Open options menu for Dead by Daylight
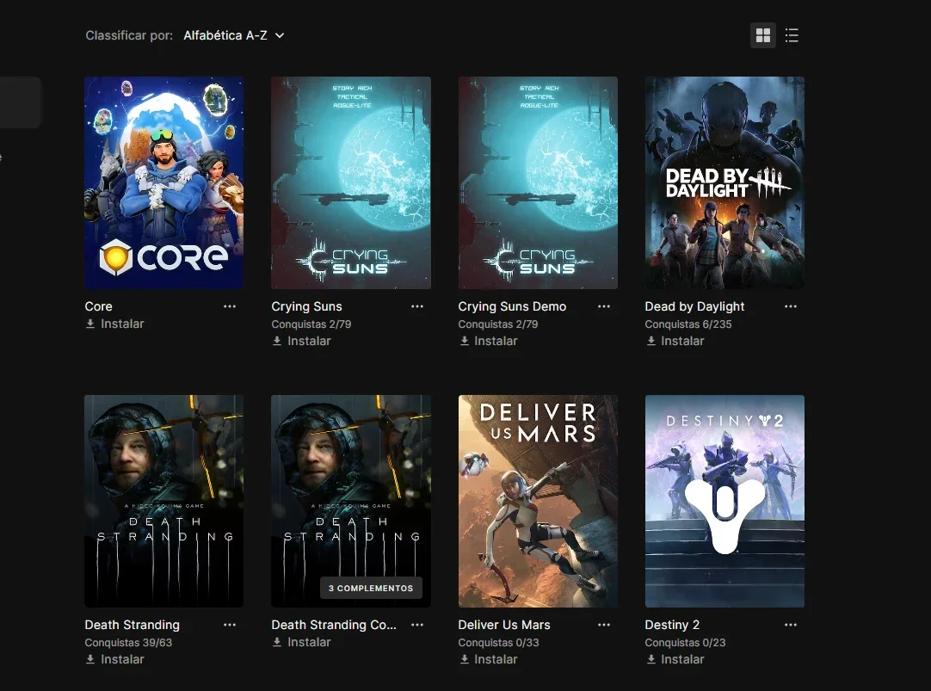 click(x=791, y=306)
